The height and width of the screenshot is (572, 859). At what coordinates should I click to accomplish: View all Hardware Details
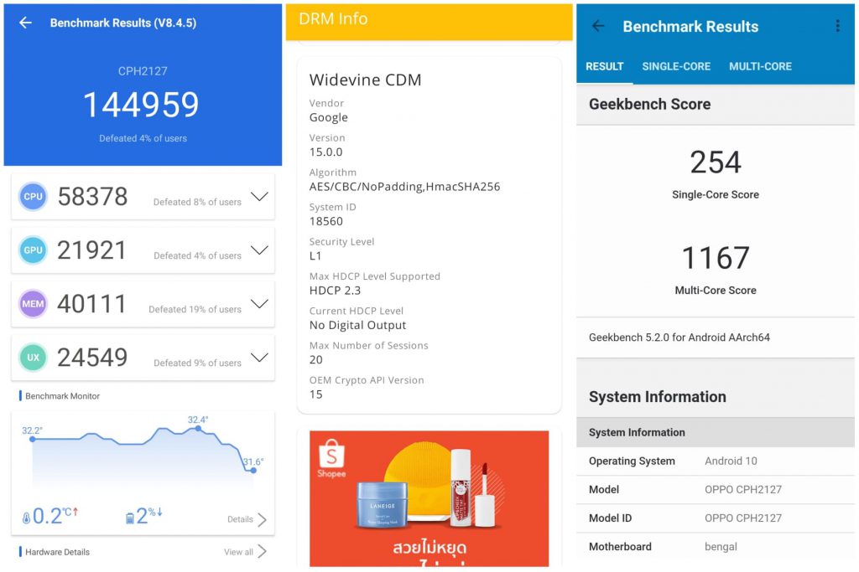point(245,551)
